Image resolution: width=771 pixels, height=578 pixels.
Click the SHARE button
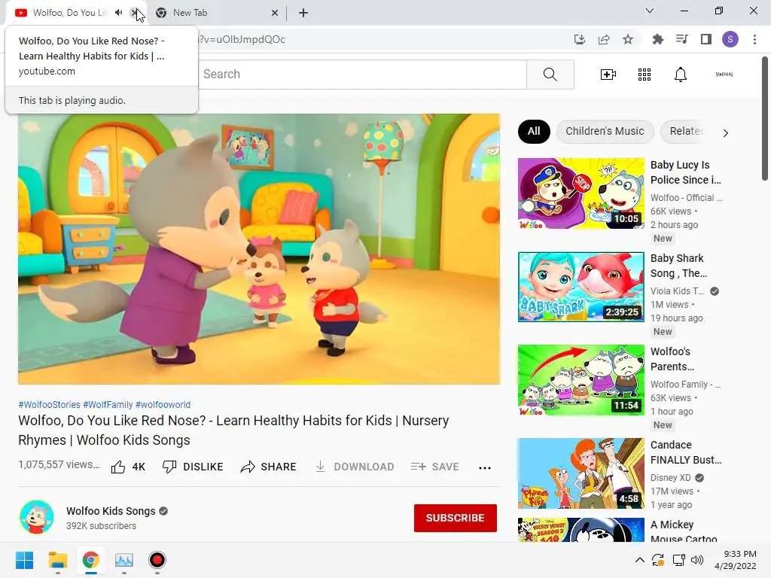[x=269, y=467]
